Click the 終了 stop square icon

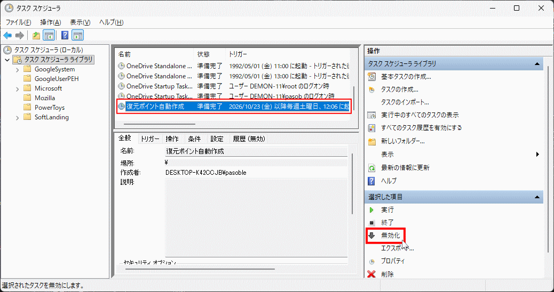[x=371, y=223]
